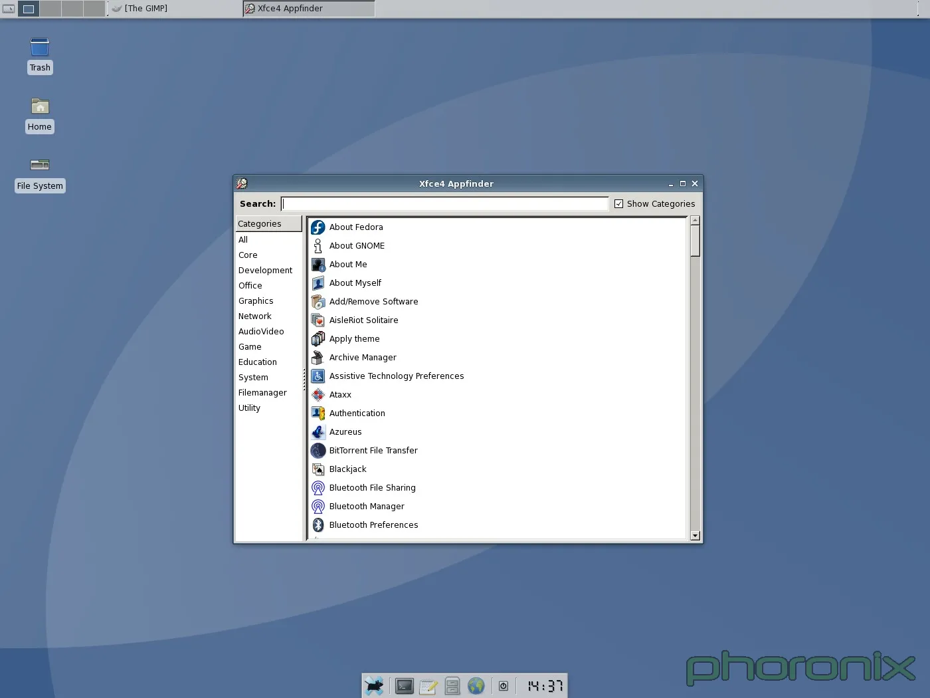Select the Filemanager category
930x698 pixels.
pyautogui.click(x=268, y=393)
